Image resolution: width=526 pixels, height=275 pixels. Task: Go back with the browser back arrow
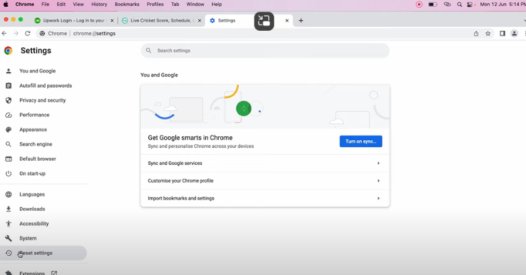[4, 34]
